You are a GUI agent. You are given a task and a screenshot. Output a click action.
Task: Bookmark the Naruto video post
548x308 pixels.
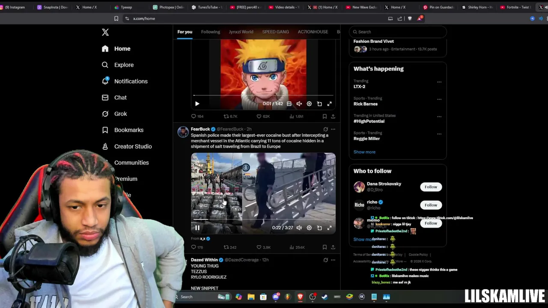pyautogui.click(x=325, y=116)
